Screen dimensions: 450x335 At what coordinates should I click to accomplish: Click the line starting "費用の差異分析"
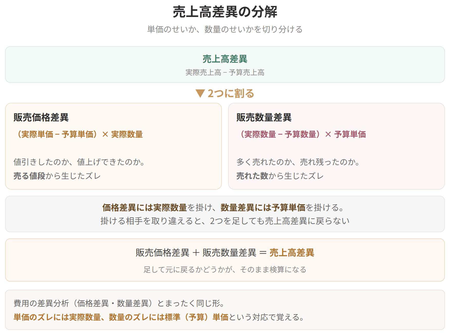point(119,303)
